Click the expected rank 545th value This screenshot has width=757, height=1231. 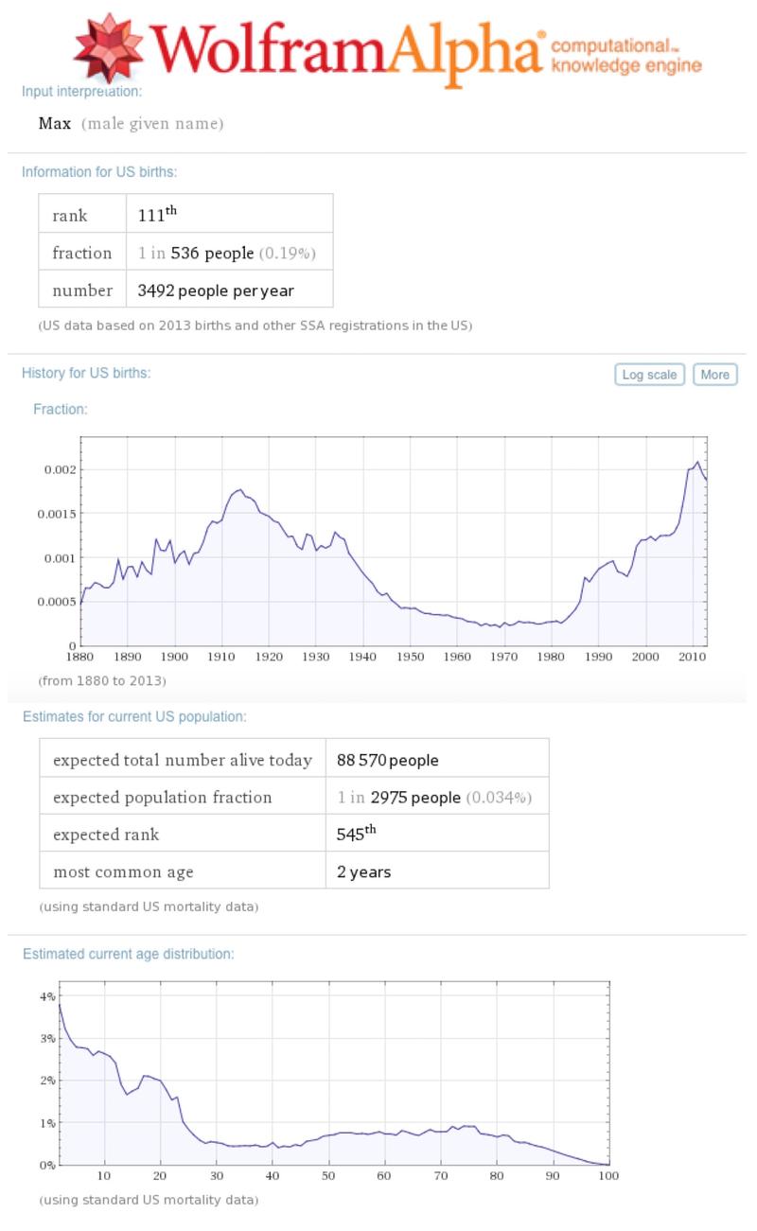(x=357, y=834)
